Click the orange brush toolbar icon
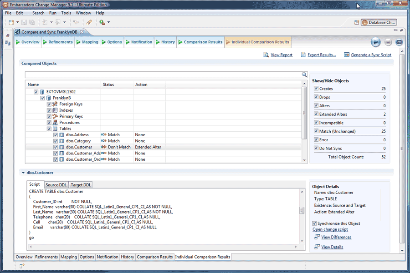Image resolution: width=410 pixels, height=273 pixels. pos(89,22)
